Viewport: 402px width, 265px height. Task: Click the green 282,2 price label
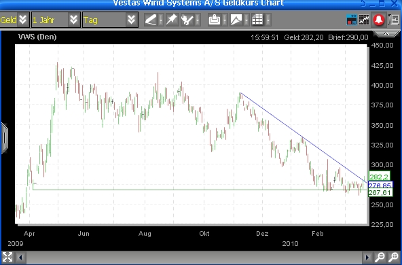pyautogui.click(x=379, y=177)
